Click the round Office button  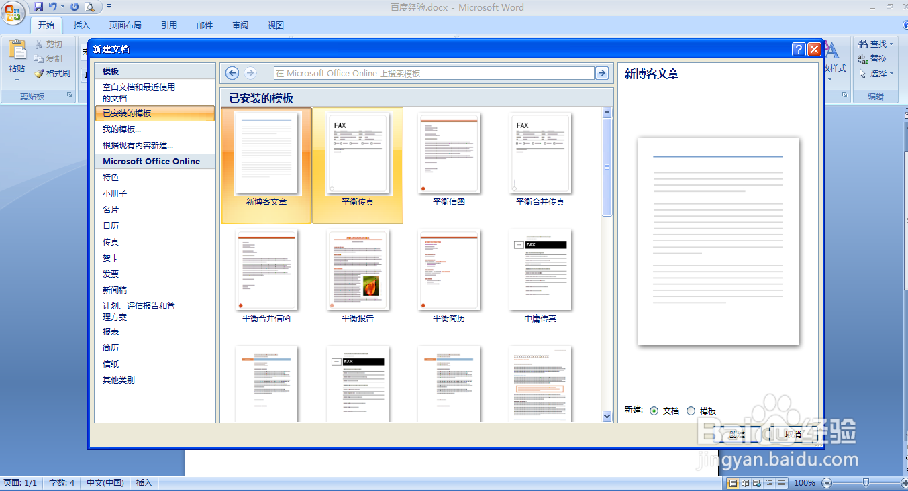click(x=13, y=11)
